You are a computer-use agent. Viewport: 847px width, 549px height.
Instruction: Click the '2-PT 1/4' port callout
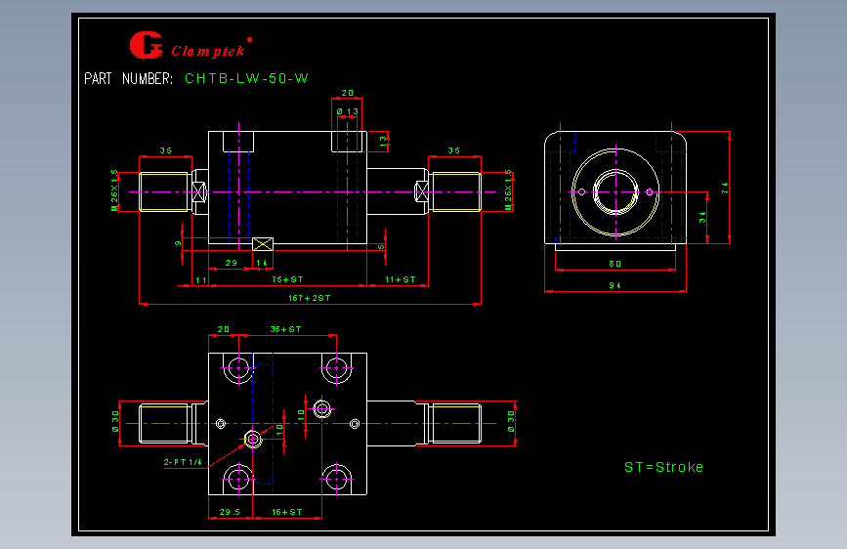click(183, 462)
